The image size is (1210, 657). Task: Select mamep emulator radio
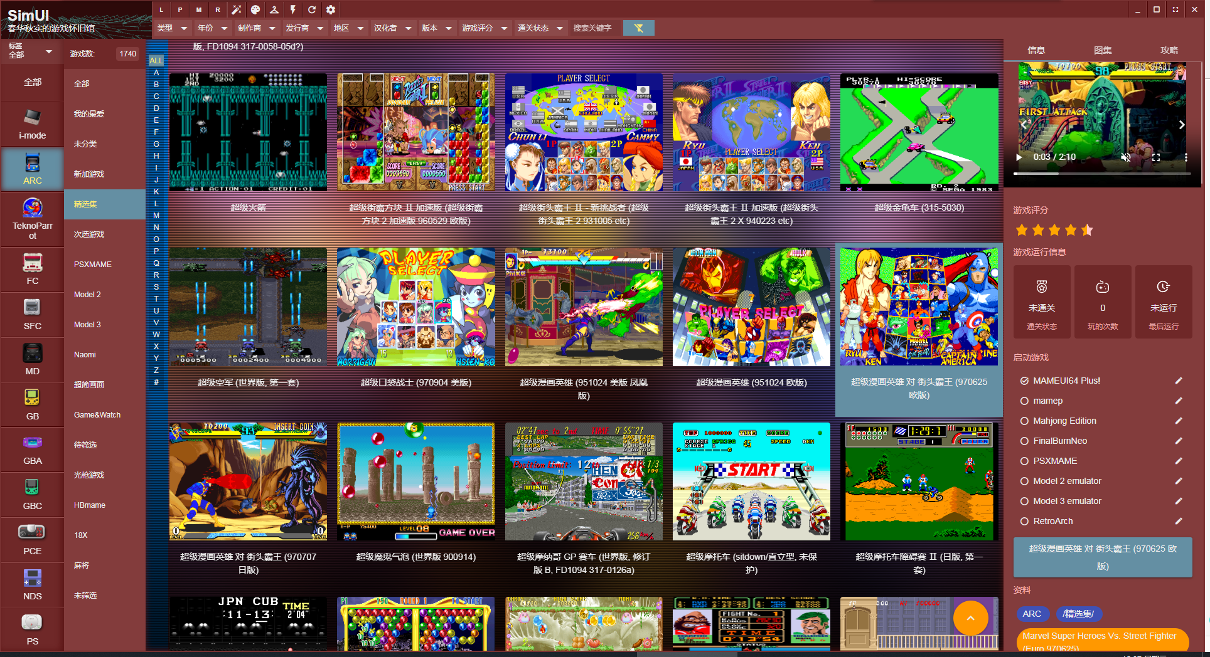click(x=1024, y=401)
